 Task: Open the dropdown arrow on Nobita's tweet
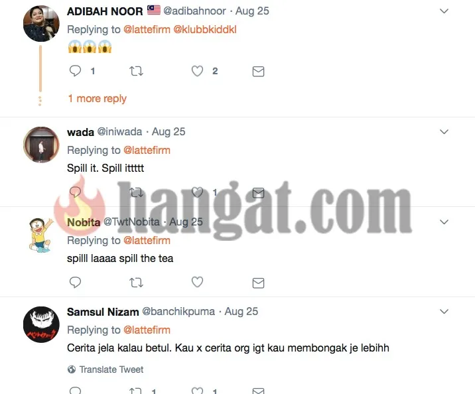(444, 222)
